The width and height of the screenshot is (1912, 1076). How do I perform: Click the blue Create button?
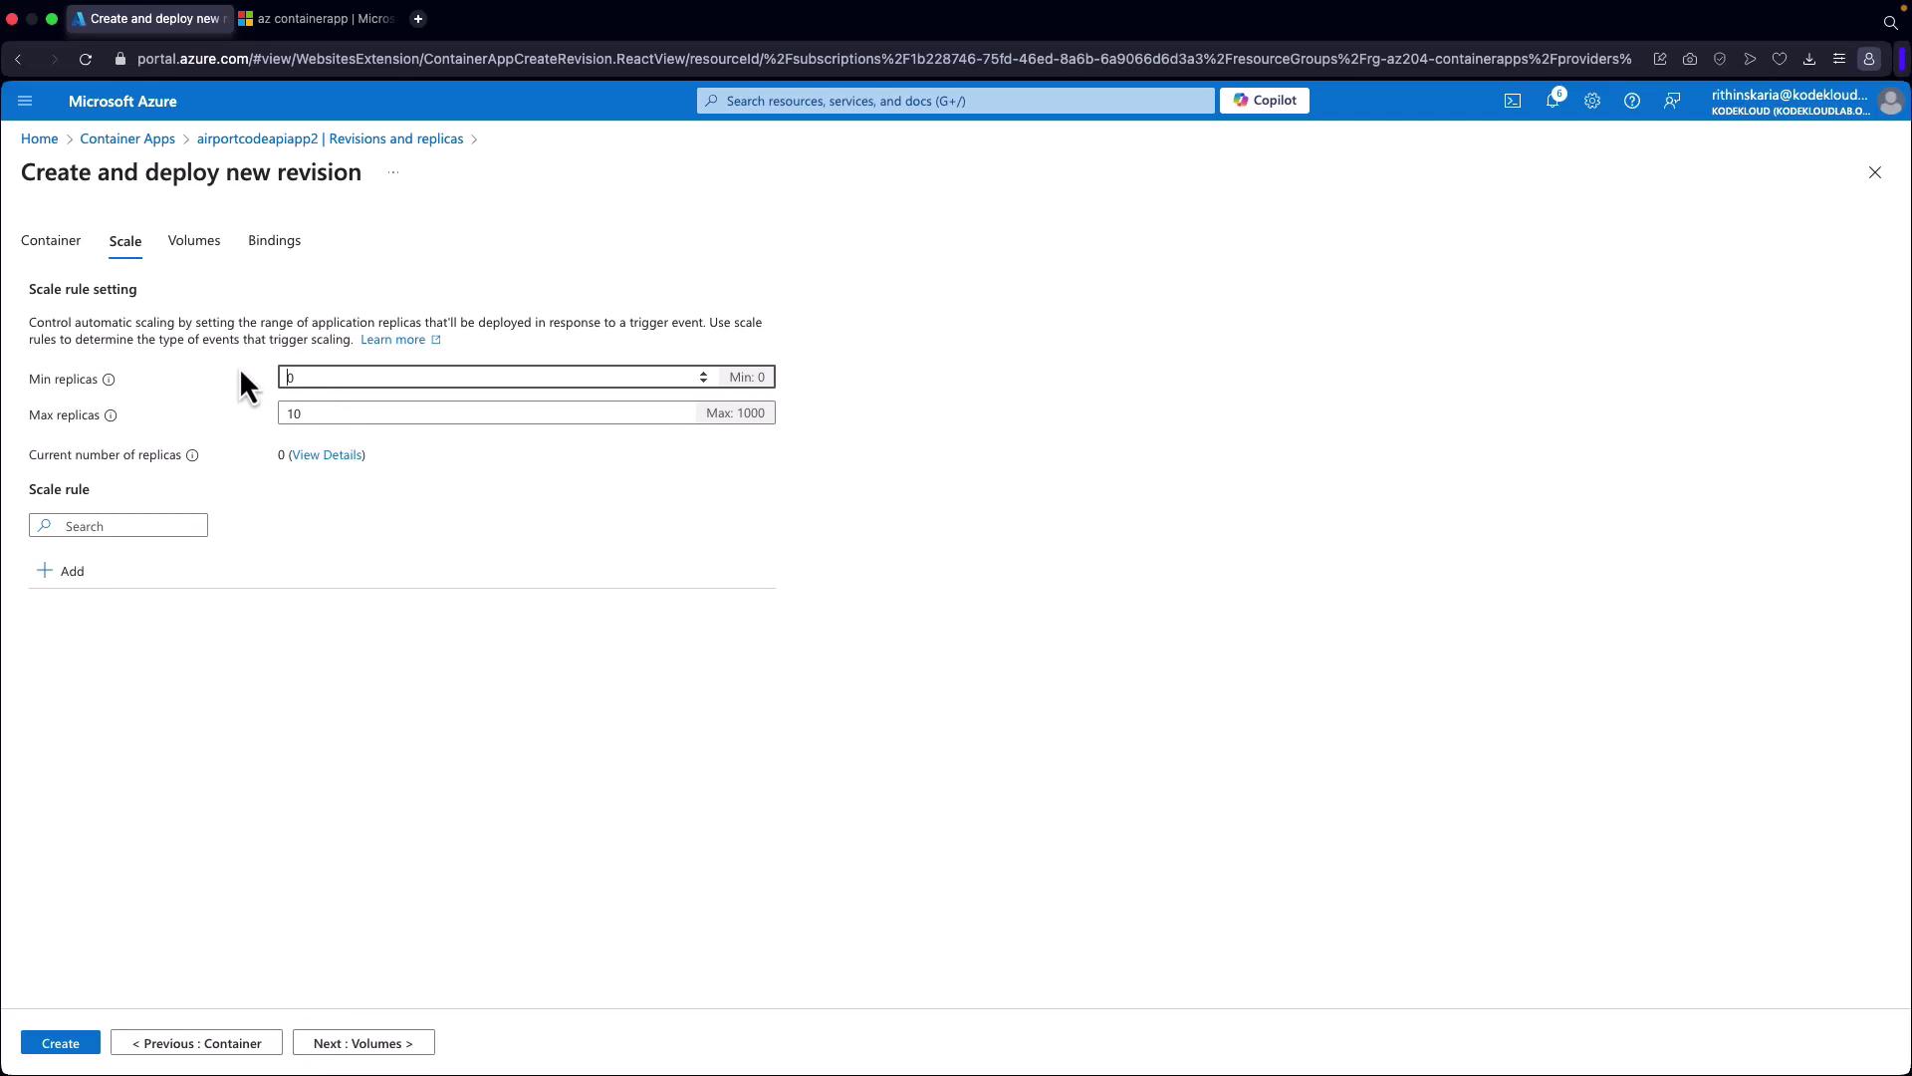click(x=61, y=1043)
